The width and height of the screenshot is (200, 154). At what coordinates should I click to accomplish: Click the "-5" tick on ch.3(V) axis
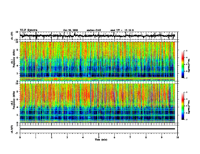tap(17, 133)
